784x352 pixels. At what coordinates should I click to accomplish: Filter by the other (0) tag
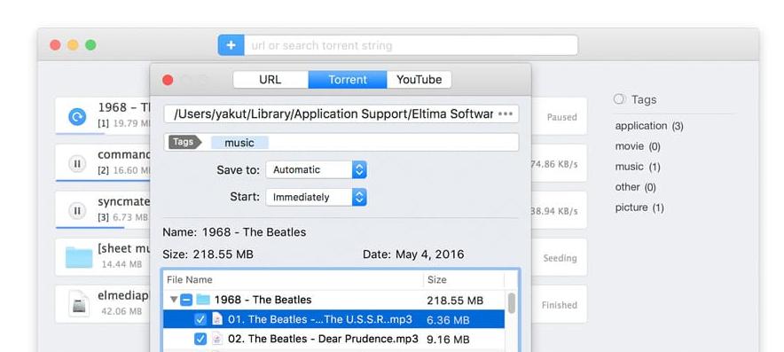click(635, 187)
